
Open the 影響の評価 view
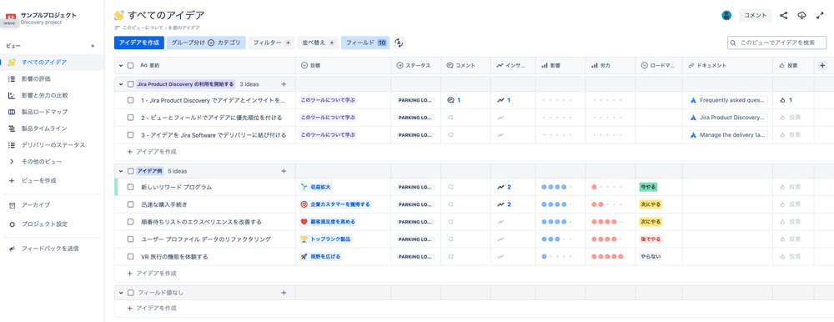coord(52,78)
